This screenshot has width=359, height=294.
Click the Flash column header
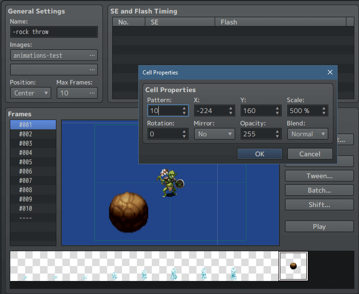coord(280,22)
